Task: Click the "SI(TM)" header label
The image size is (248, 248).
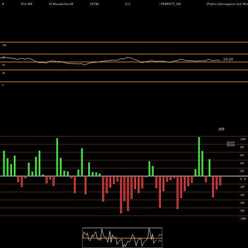Action: [94, 4]
